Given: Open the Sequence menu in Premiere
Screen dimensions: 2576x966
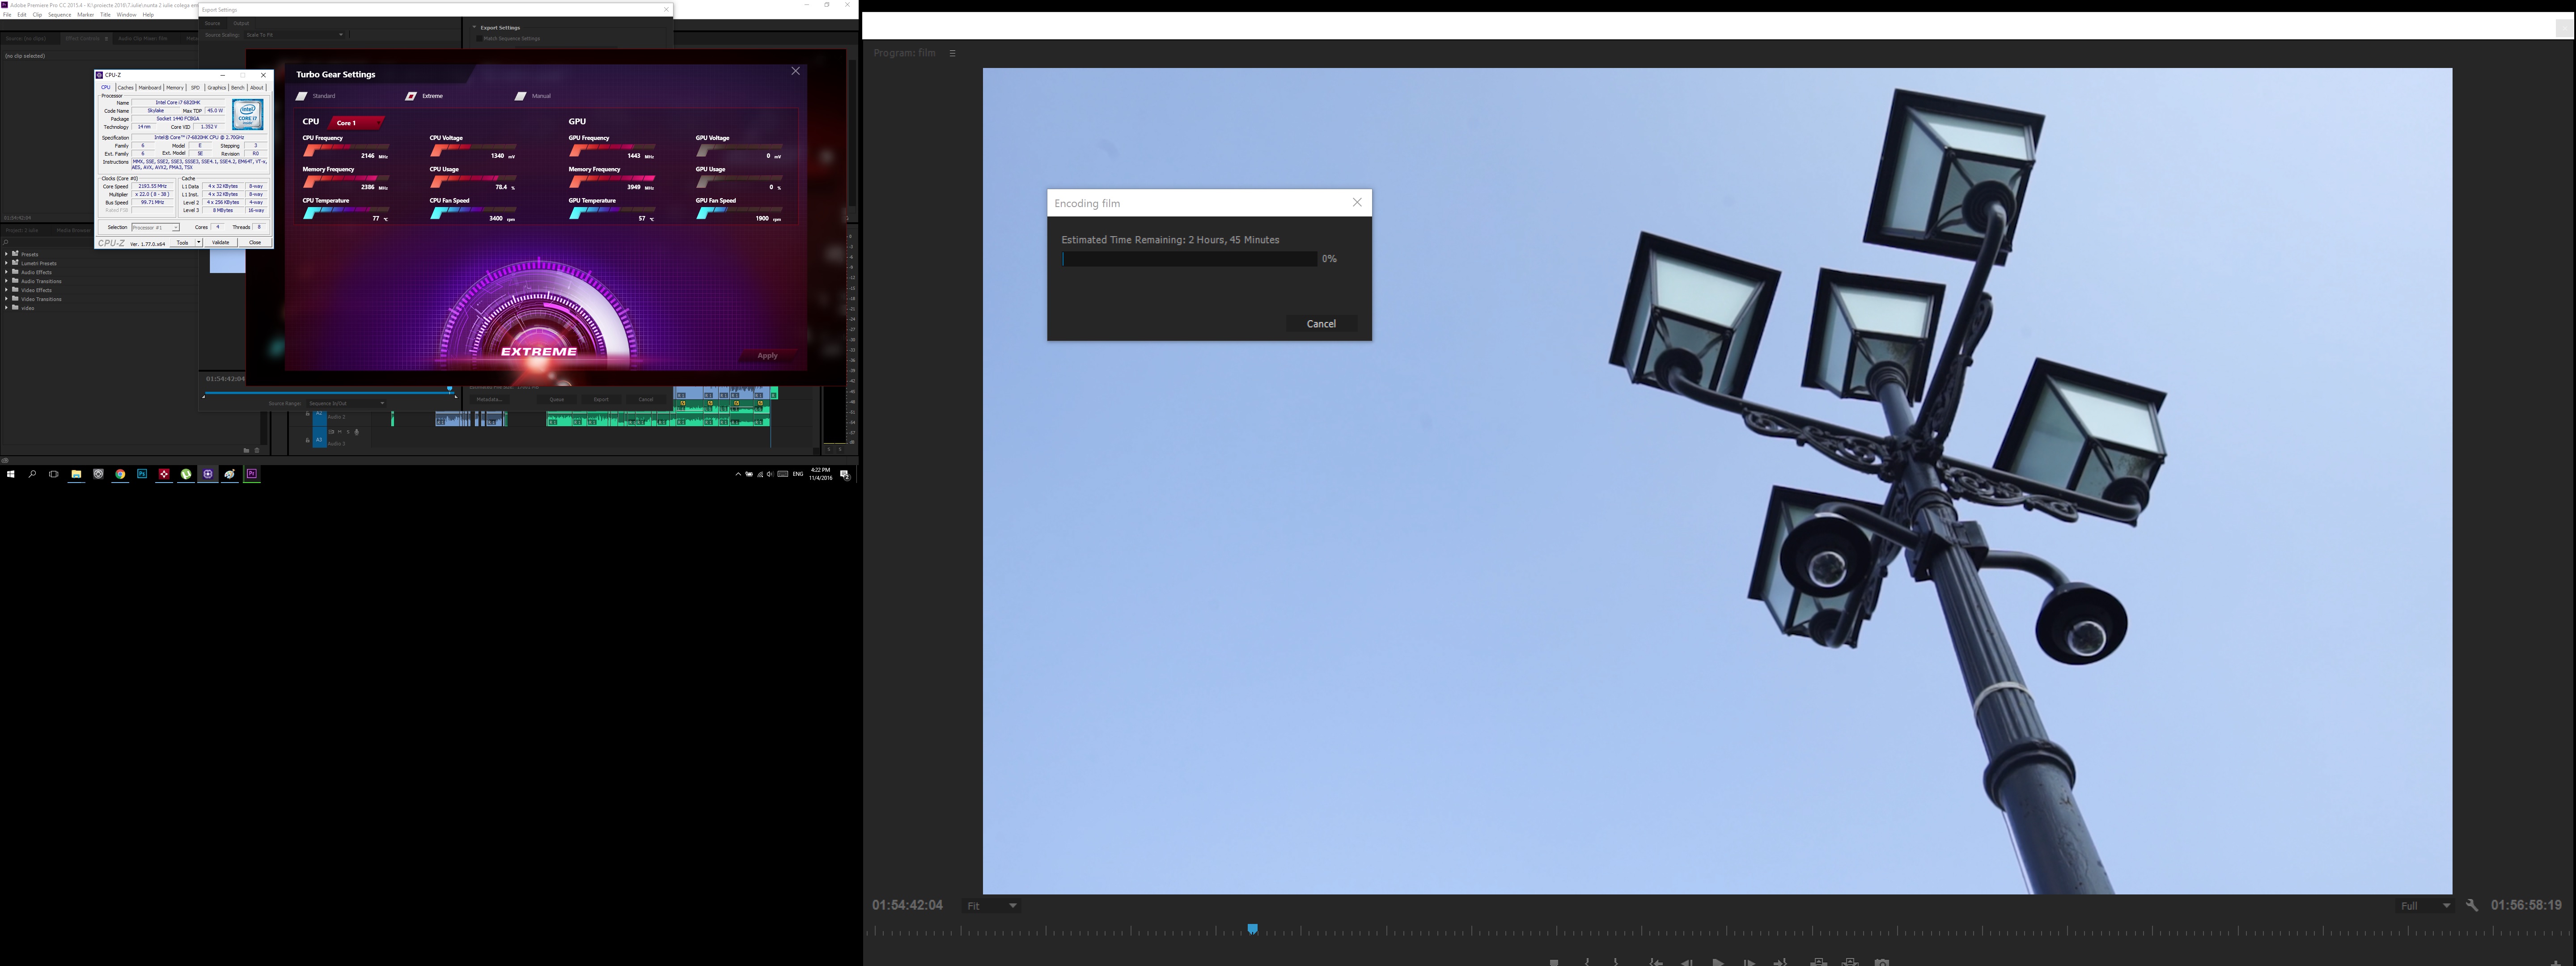Looking at the screenshot, I should coord(60,15).
